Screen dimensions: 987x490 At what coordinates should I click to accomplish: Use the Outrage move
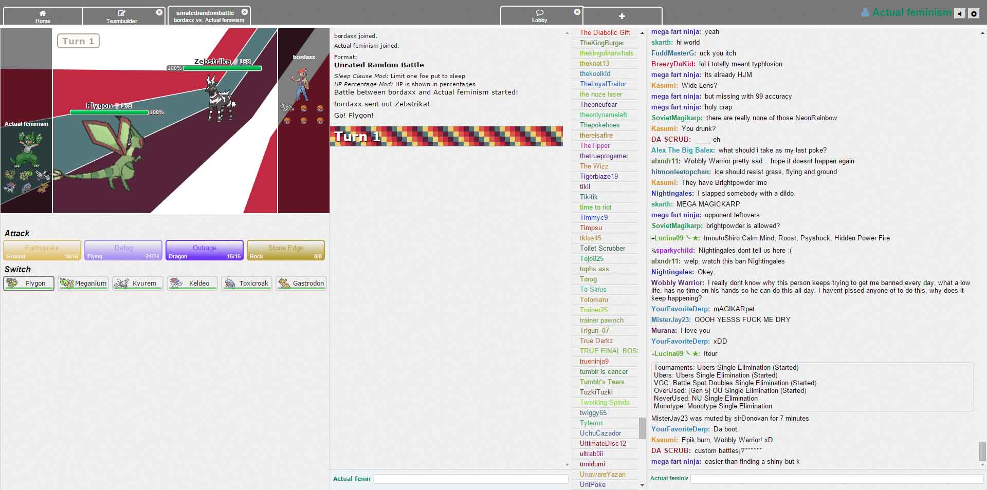click(x=205, y=251)
